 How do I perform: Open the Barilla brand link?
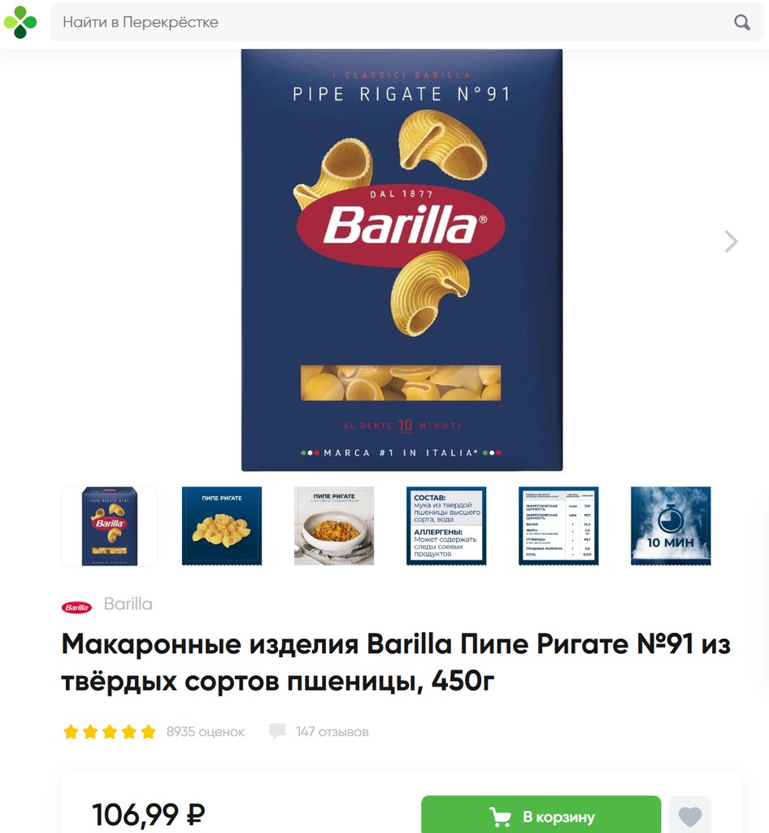(128, 604)
